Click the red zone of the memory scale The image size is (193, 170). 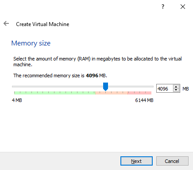coord(139,93)
